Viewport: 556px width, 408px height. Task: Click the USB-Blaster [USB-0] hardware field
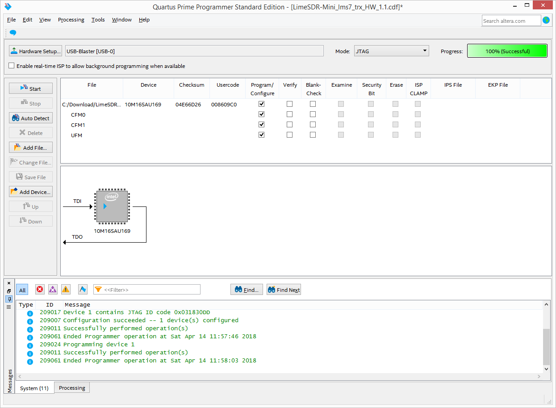(194, 51)
